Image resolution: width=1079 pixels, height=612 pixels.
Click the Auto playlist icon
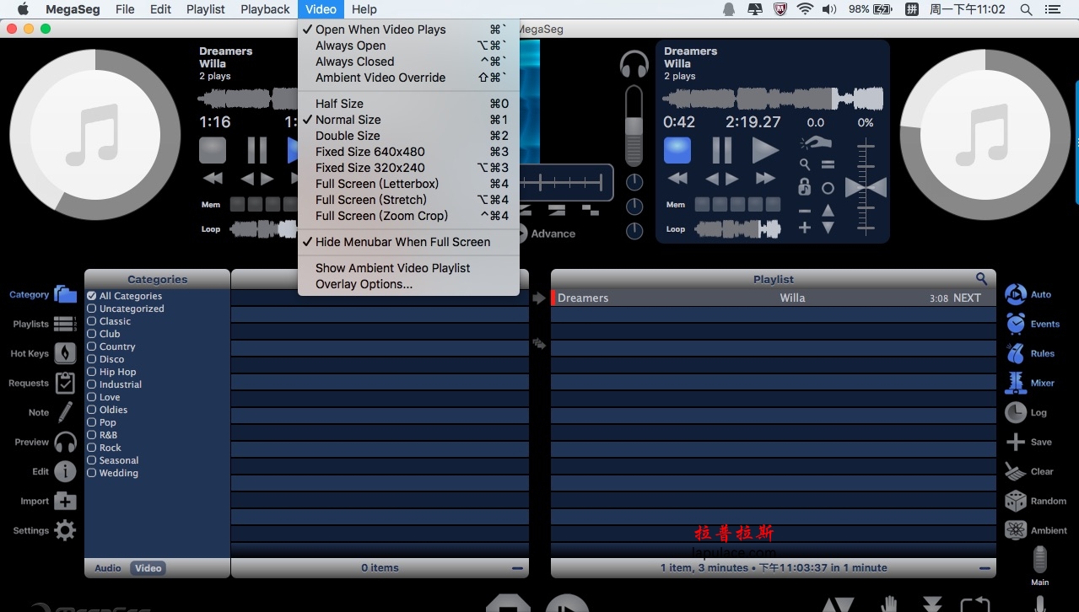click(1016, 294)
